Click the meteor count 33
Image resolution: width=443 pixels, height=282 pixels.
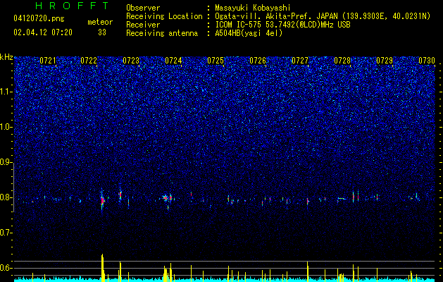click(x=102, y=32)
